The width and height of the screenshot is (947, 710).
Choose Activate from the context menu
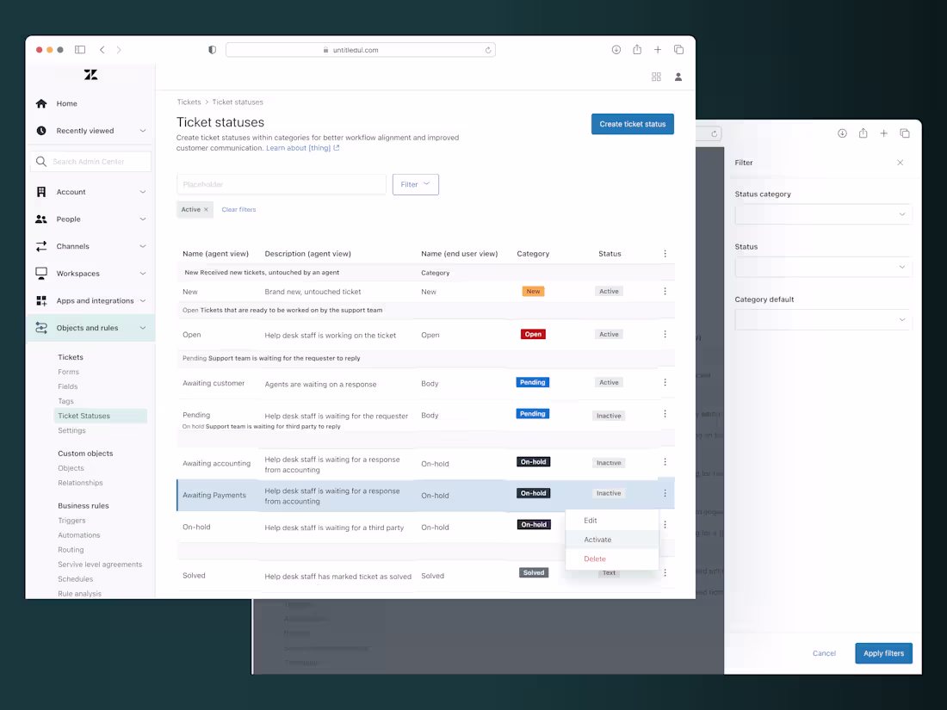click(x=597, y=540)
